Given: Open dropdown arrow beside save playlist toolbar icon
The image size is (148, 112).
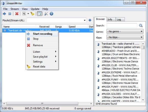Looking at the screenshot, I should (28, 14).
